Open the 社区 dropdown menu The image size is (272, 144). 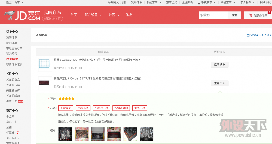click(114, 15)
